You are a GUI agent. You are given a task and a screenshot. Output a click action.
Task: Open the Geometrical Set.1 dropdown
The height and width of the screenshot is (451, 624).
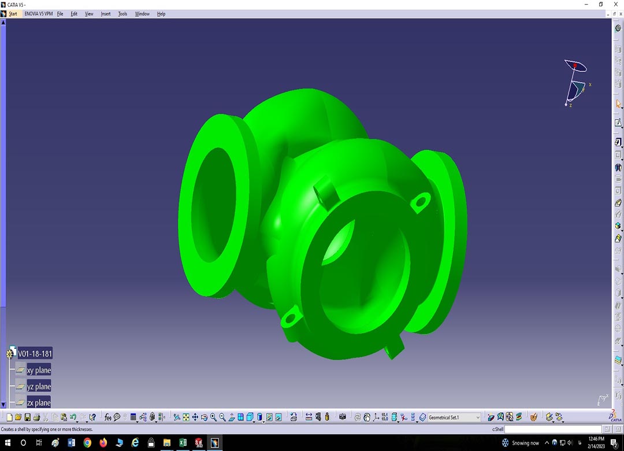[x=478, y=417]
